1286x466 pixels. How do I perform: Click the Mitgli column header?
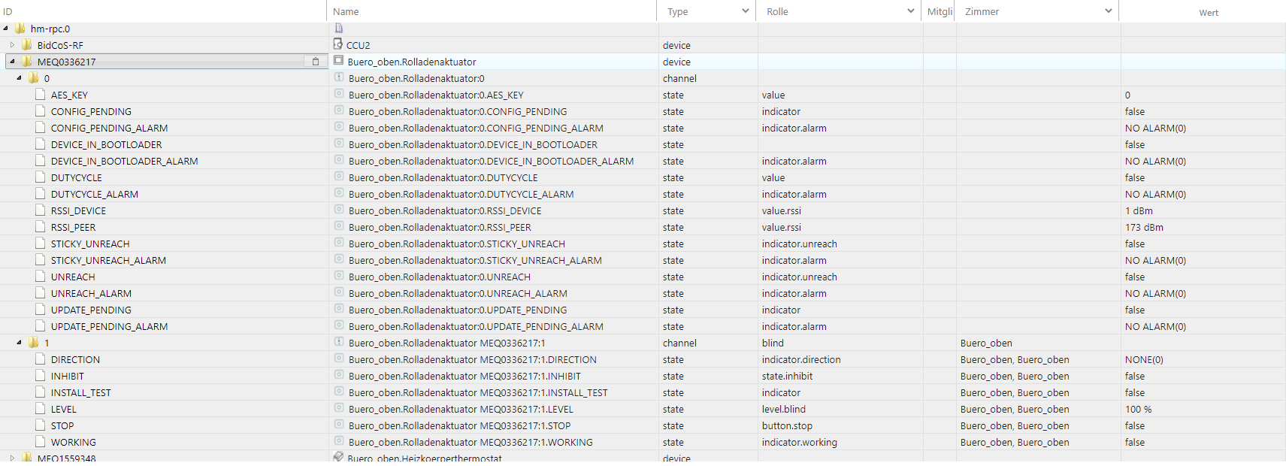[940, 11]
